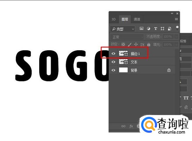
Task: Click the link layers icon
Action: pyautogui.click(x=123, y=126)
